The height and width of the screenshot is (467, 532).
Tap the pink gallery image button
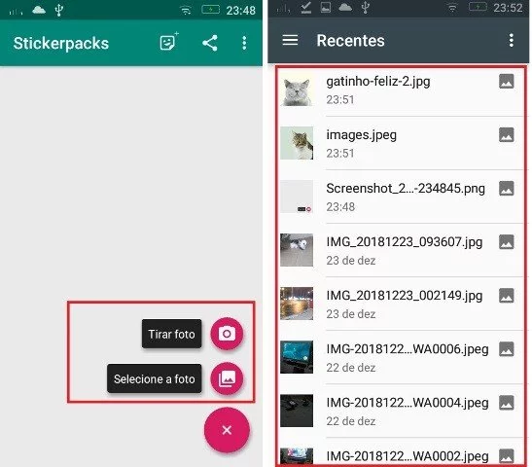click(x=227, y=378)
